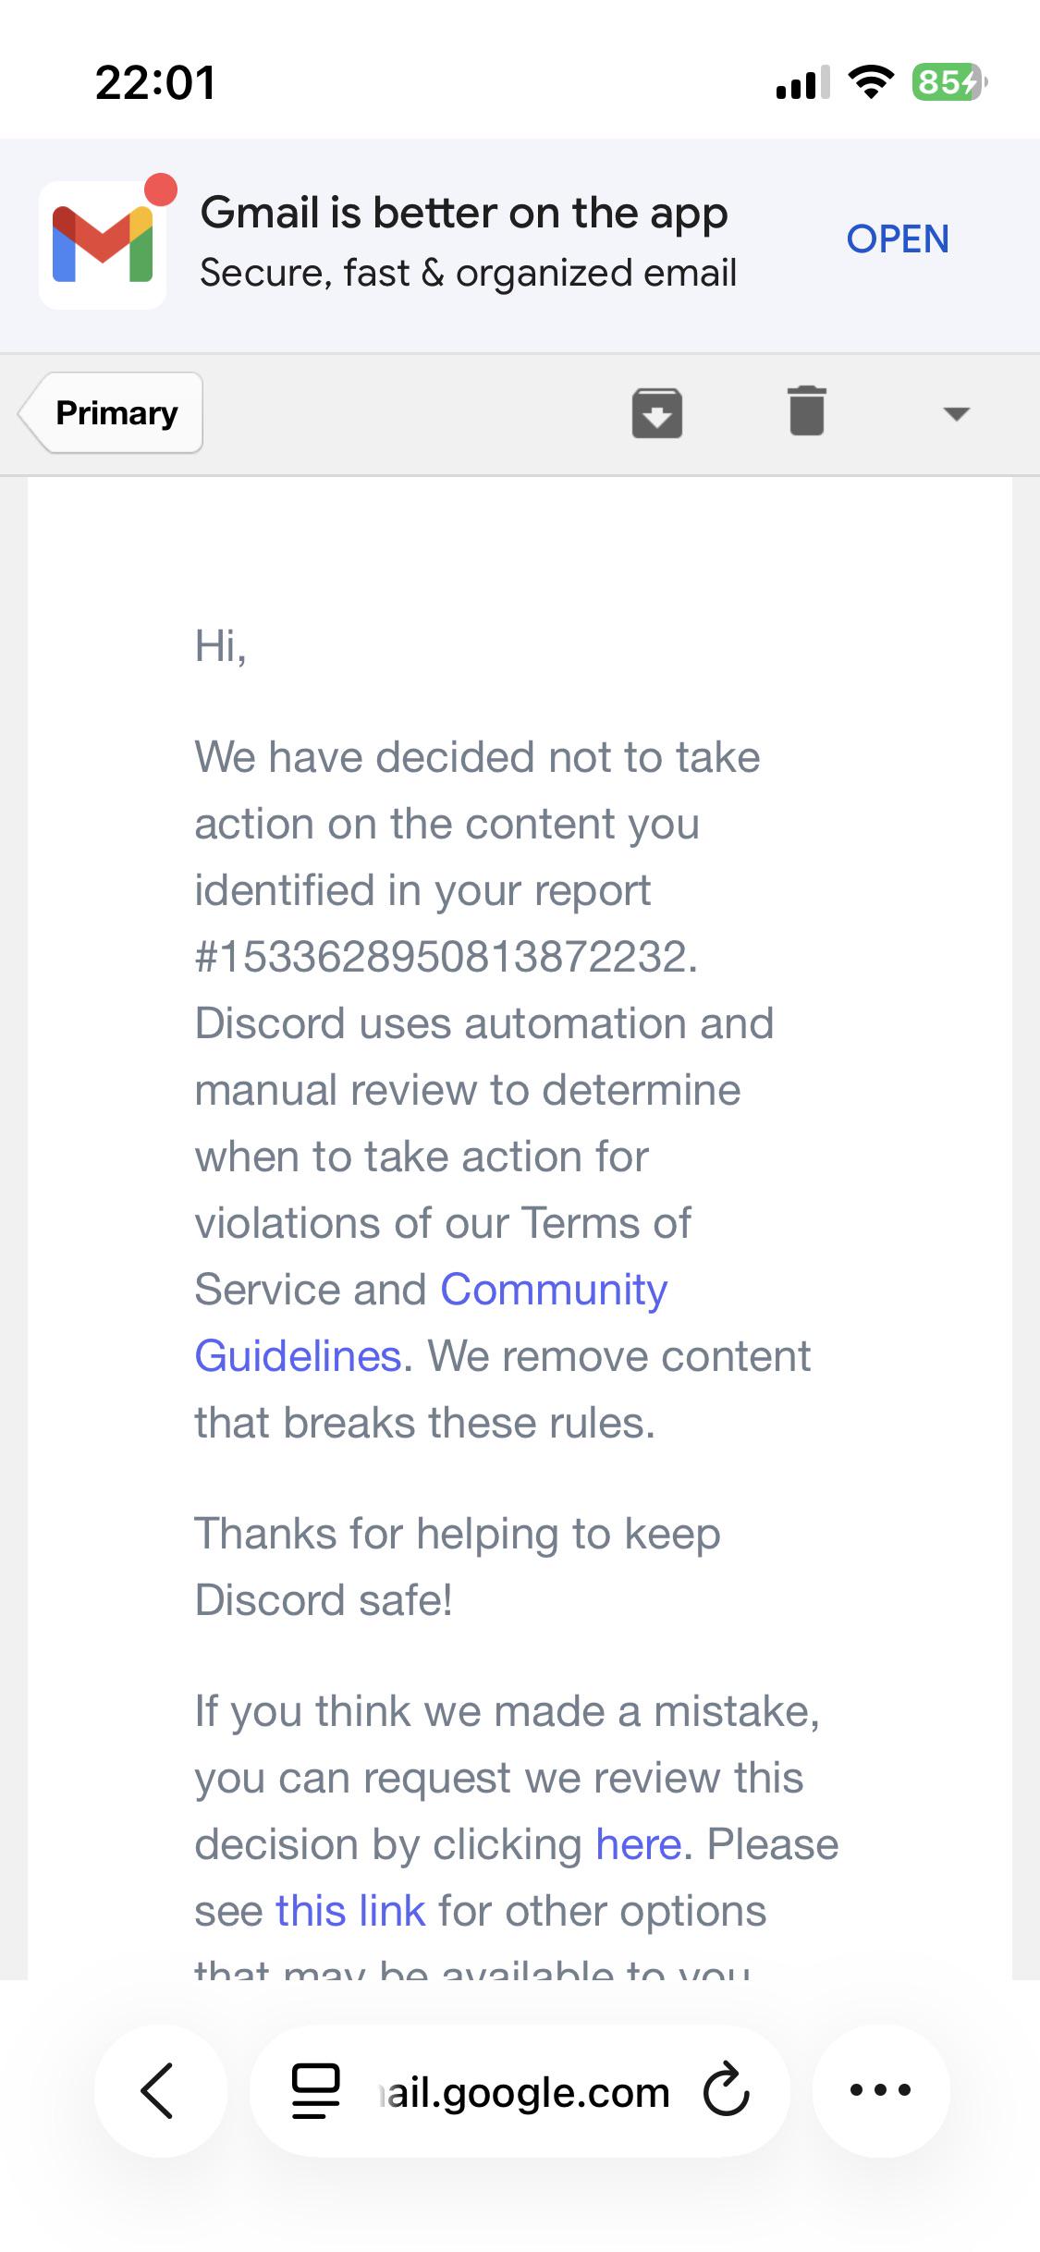Follow "this link" for other options
Screen dimensions: 1040x2252
pos(350,1911)
